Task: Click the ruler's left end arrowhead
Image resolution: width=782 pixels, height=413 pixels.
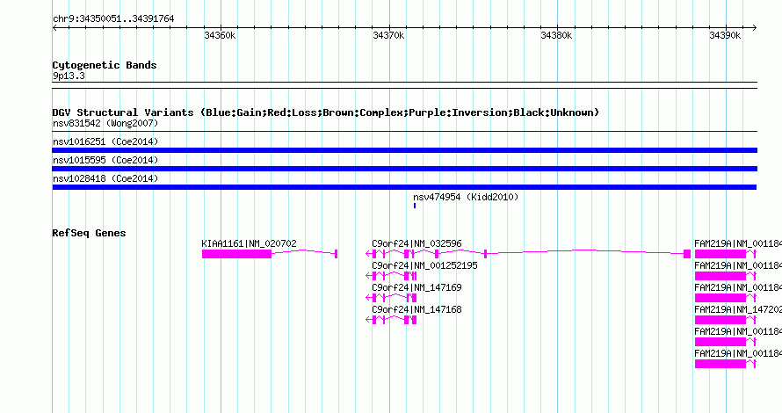Action: click(x=54, y=28)
